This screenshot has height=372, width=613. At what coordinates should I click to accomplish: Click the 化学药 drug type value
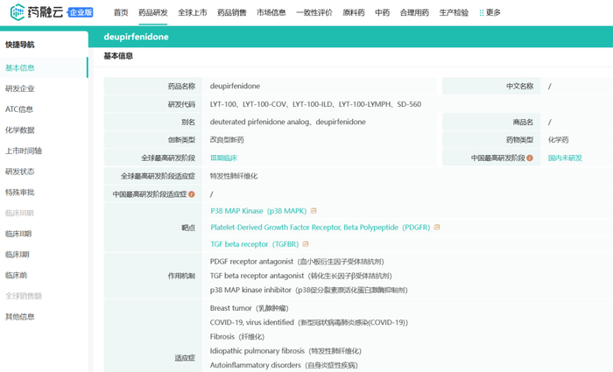pos(559,140)
